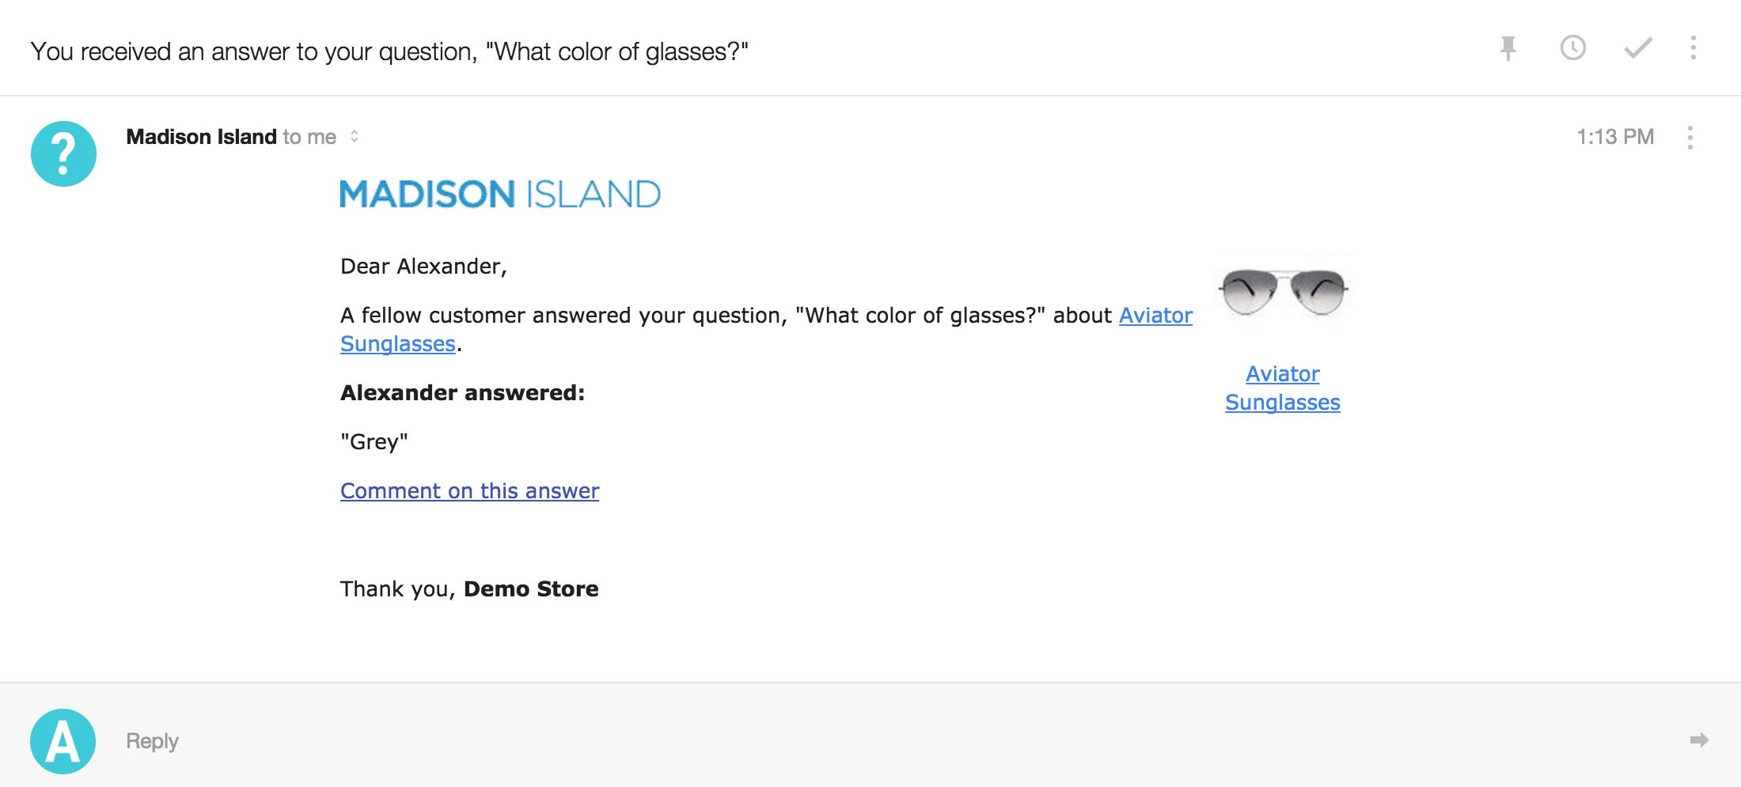Click the 1:13 PM timestamp

(1614, 137)
